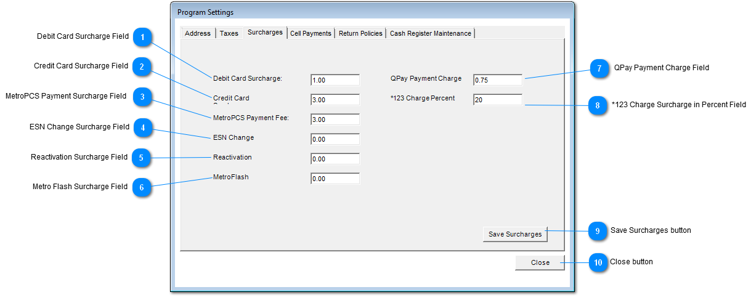Switch to the Address tab
Image resolution: width=751 pixels, height=300 pixels.
coord(198,33)
